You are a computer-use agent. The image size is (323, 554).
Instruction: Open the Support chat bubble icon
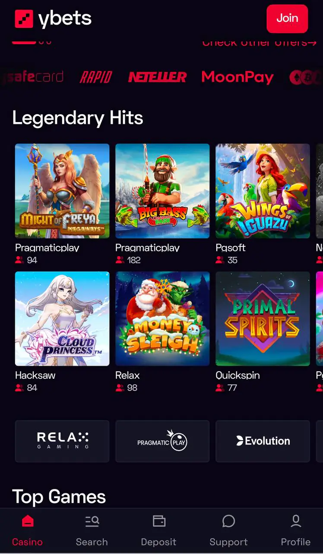click(x=228, y=521)
